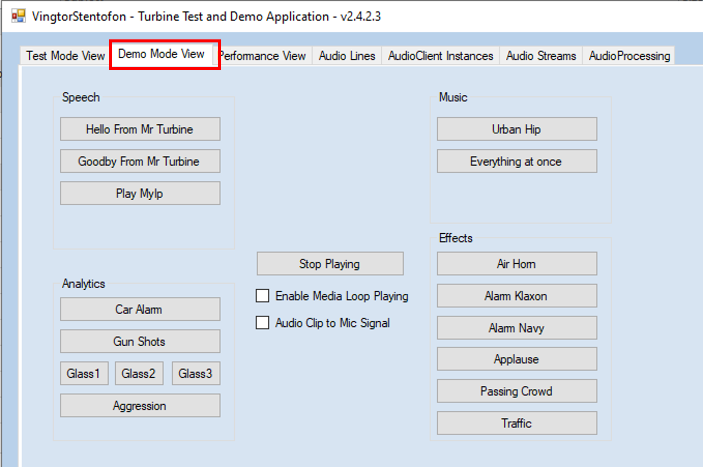Viewport: 703px width, 467px height.
Task: Play Hello From Mr Turbine speech
Action: pyautogui.click(x=140, y=129)
